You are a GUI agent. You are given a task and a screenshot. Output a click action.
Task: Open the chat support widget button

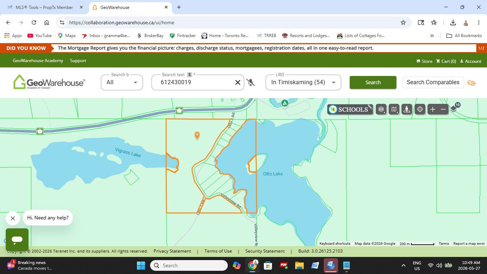[17, 240]
